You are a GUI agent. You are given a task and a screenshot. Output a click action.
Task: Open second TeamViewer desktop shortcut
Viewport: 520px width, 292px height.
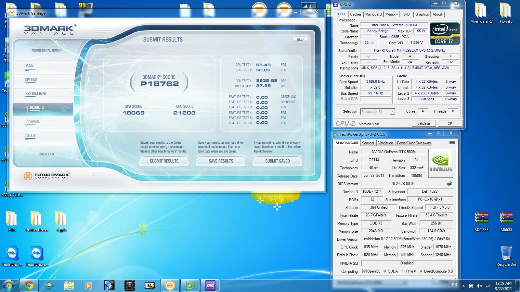pos(37,256)
